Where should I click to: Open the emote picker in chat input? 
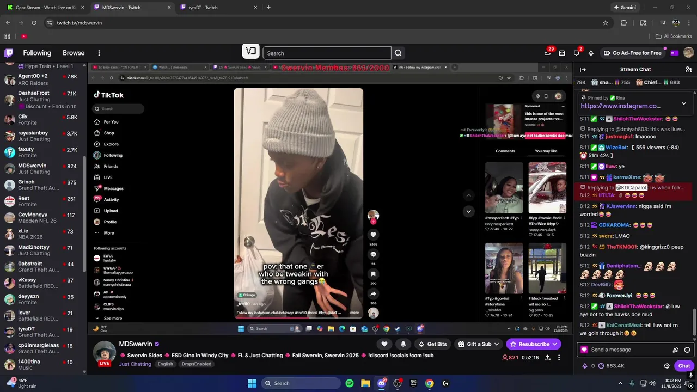pos(687,350)
